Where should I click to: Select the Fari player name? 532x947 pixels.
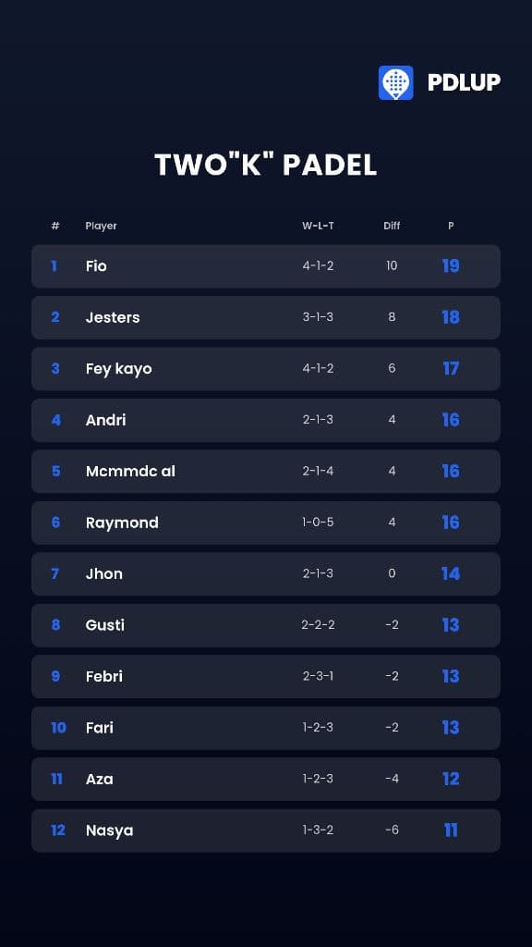pyautogui.click(x=100, y=728)
